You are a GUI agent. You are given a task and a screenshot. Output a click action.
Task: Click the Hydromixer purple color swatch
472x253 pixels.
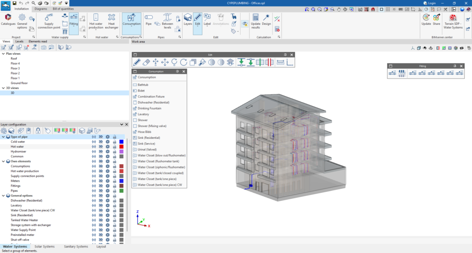tap(121, 151)
